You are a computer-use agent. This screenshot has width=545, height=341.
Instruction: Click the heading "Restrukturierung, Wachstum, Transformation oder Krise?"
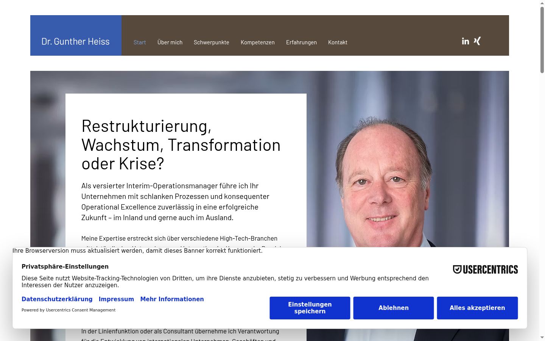point(181,145)
